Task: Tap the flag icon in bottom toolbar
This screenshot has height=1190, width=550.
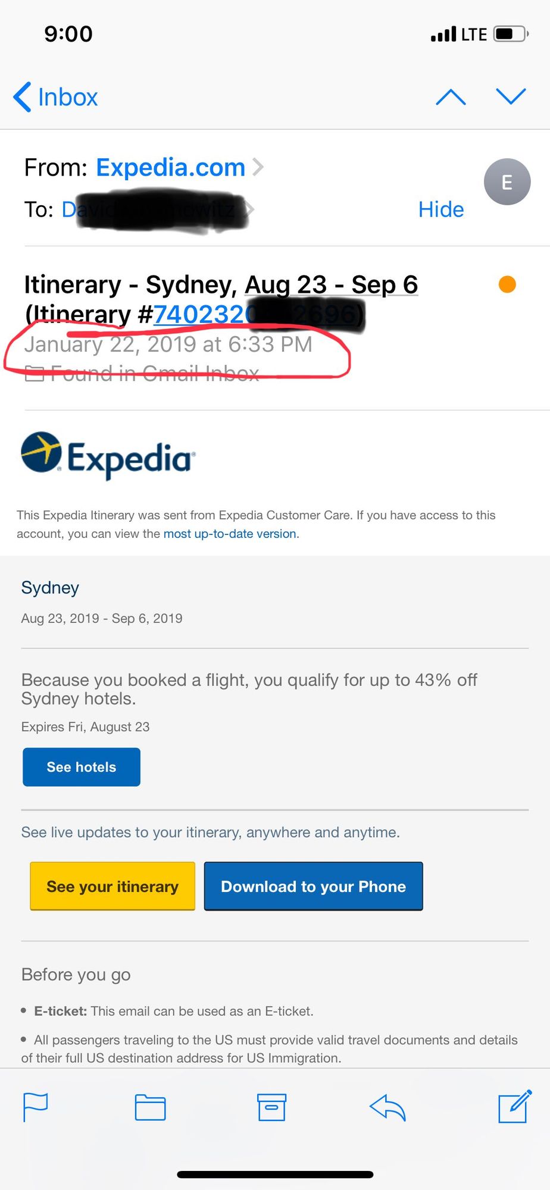Action: 35,1107
